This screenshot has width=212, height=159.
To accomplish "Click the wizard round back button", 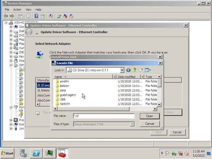I will [x=29, y=32].
